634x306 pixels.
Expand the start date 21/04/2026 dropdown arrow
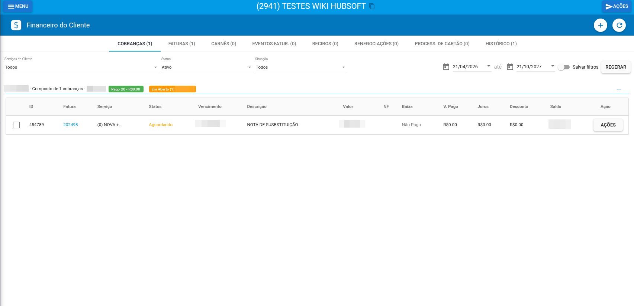point(489,66)
